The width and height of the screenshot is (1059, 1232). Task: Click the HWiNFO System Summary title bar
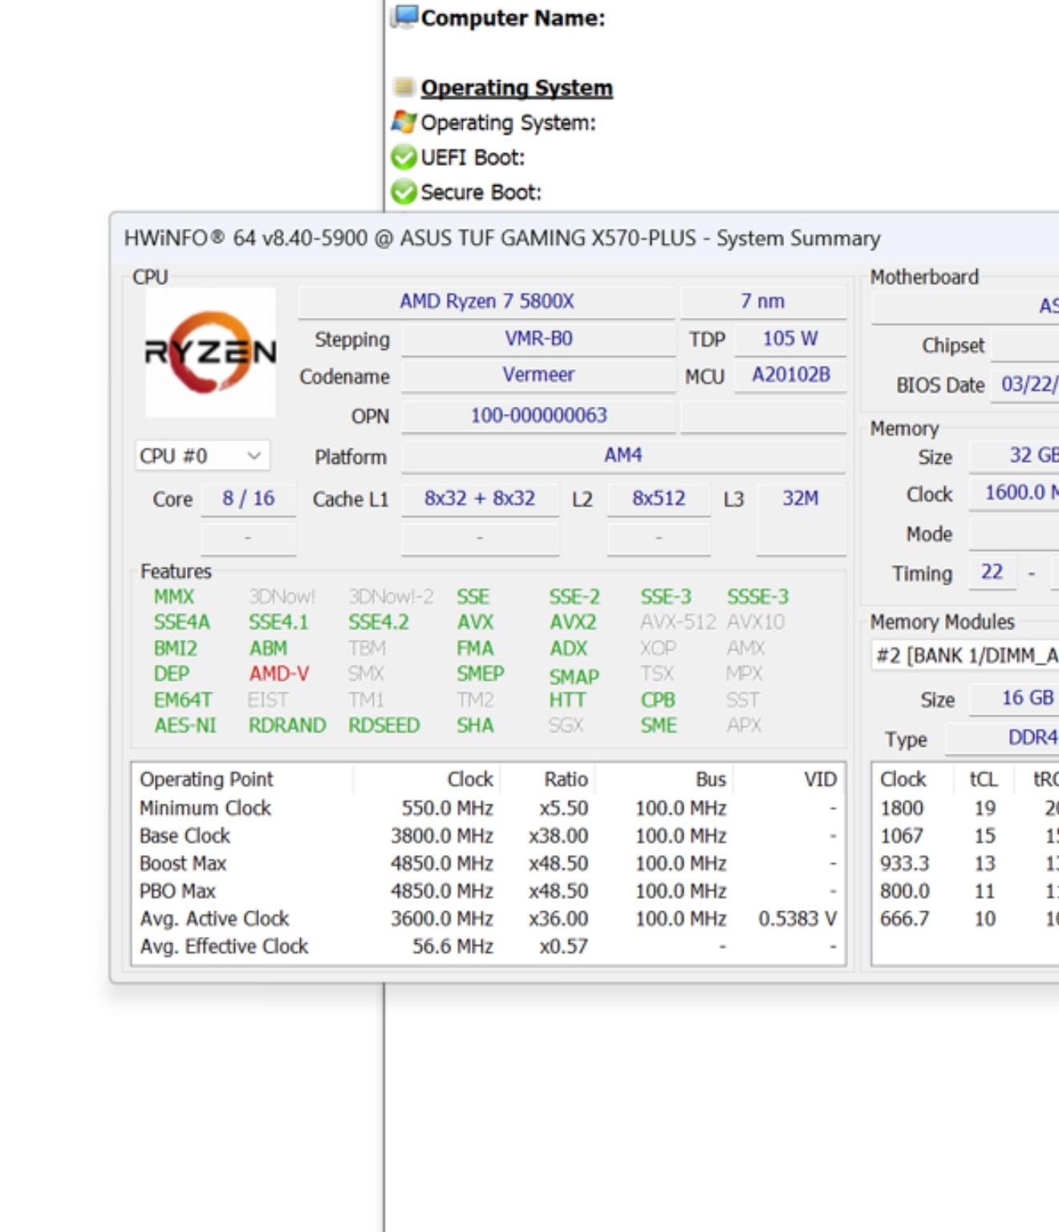click(586, 238)
